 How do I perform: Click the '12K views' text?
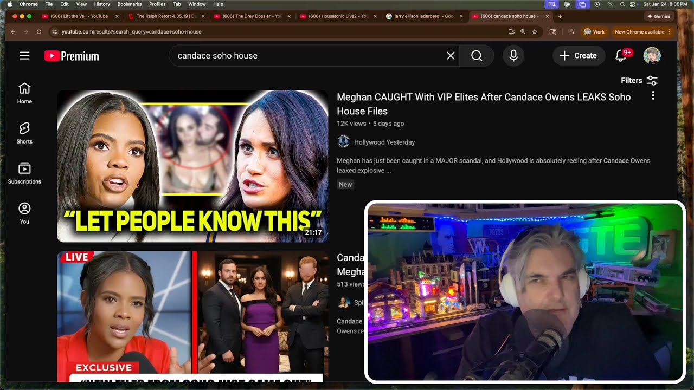click(x=351, y=123)
